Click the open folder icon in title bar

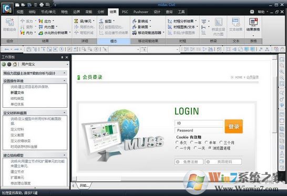click(23, 5)
